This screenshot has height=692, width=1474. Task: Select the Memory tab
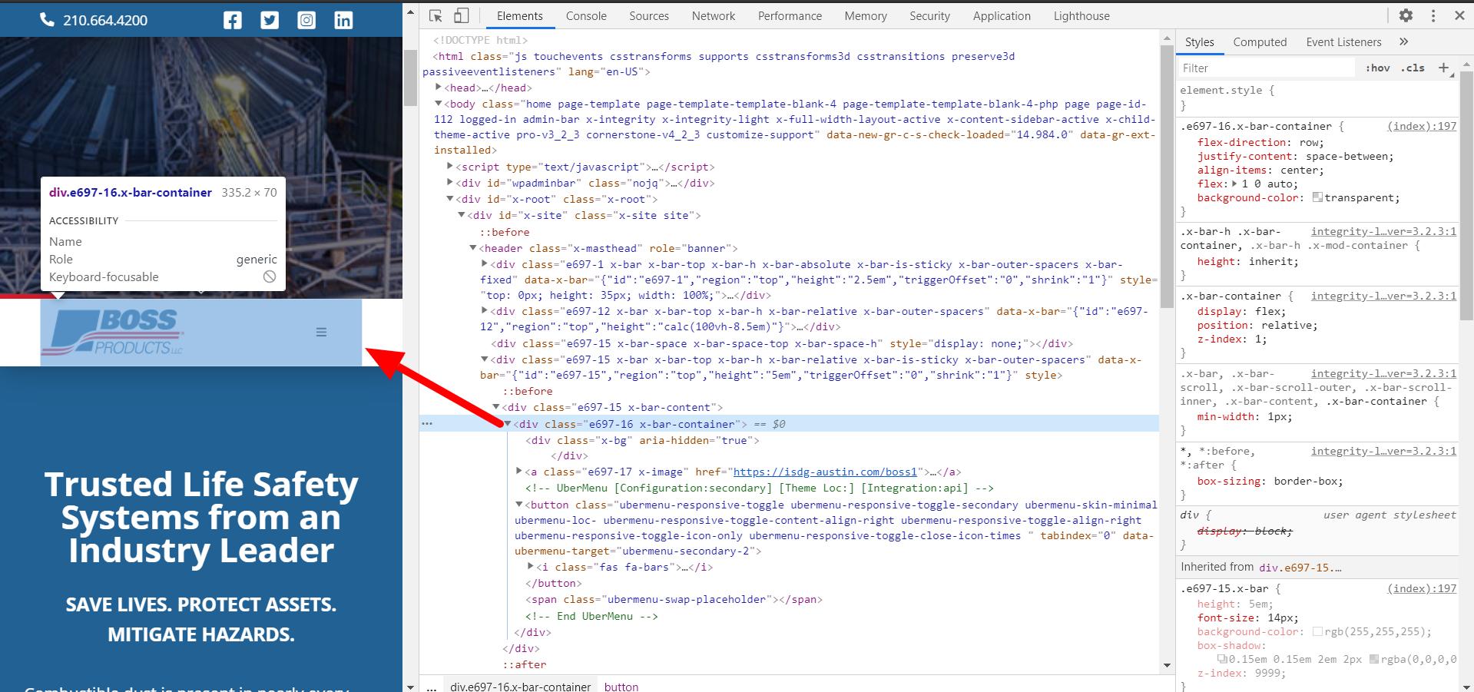pos(866,16)
